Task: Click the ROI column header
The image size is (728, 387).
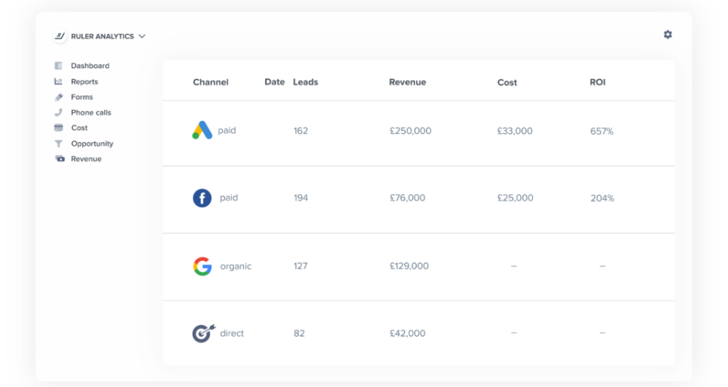Action: pos(597,82)
